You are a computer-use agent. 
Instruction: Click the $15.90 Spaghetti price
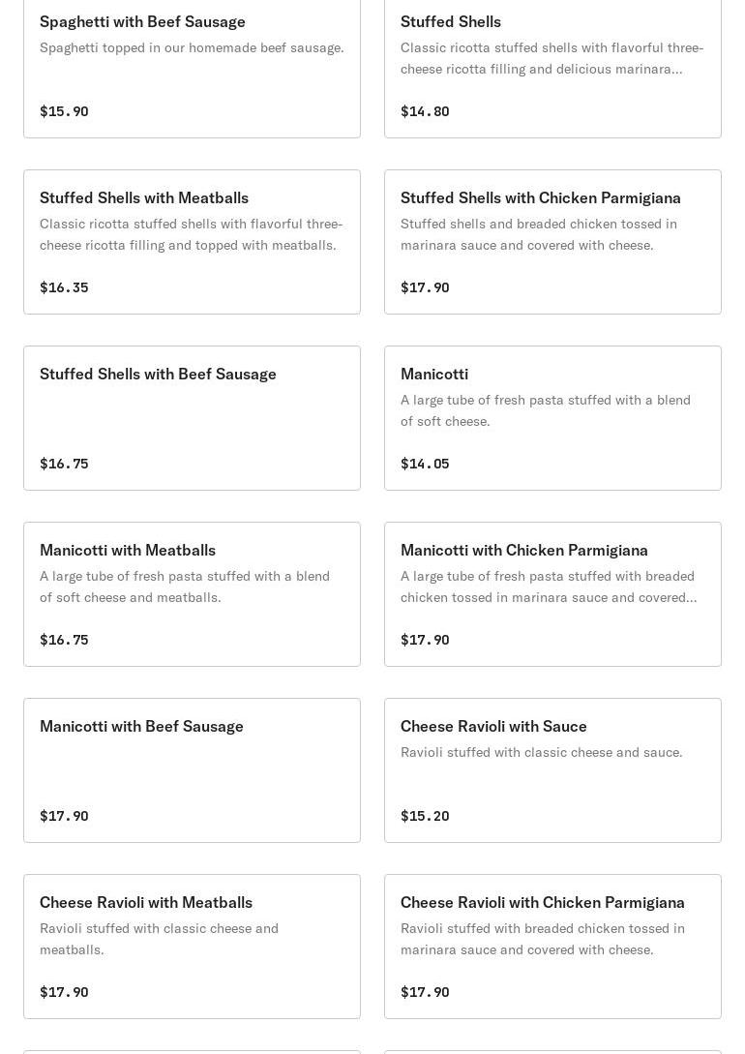64,111
